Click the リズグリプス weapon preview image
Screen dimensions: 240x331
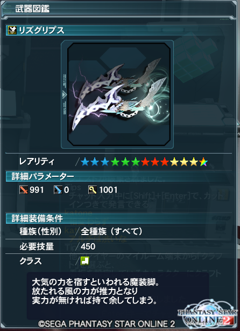118,94
